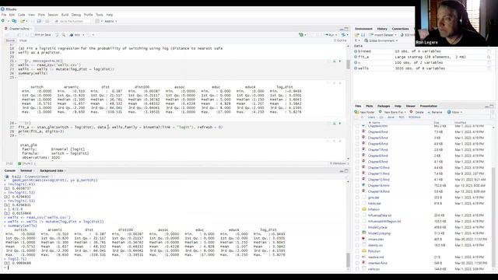The width and height of the screenshot is (498, 280).
Task: Open the Tools menu
Action: pyautogui.click(x=100, y=15)
